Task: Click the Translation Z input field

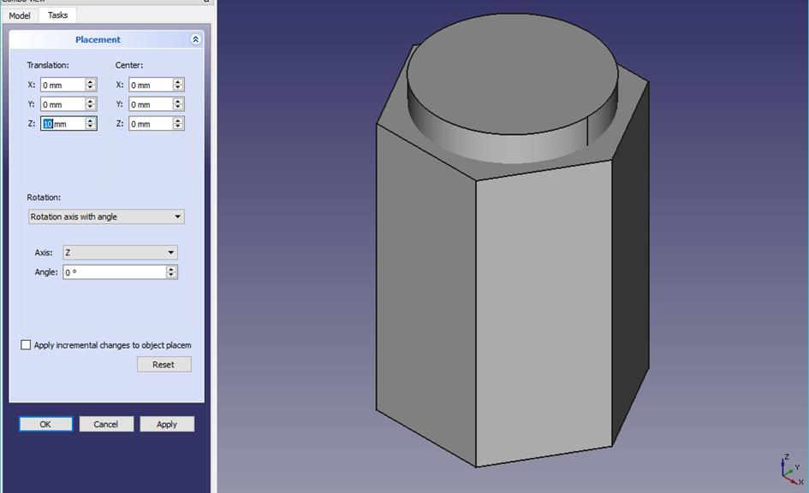Action: (x=63, y=124)
